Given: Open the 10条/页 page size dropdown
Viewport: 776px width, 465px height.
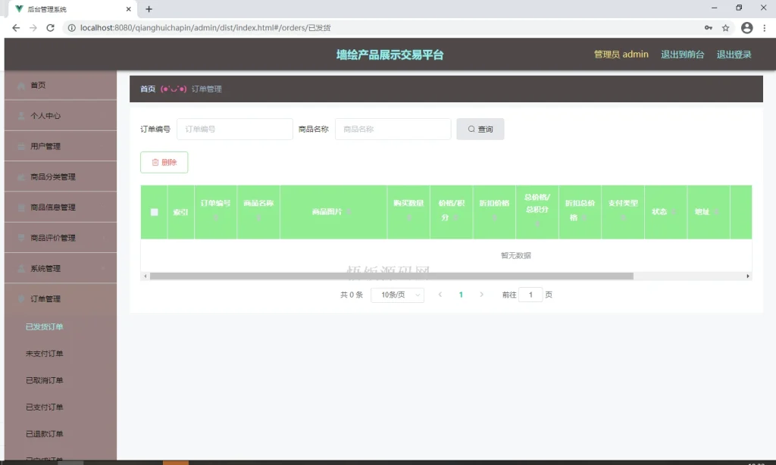Looking at the screenshot, I should point(397,295).
